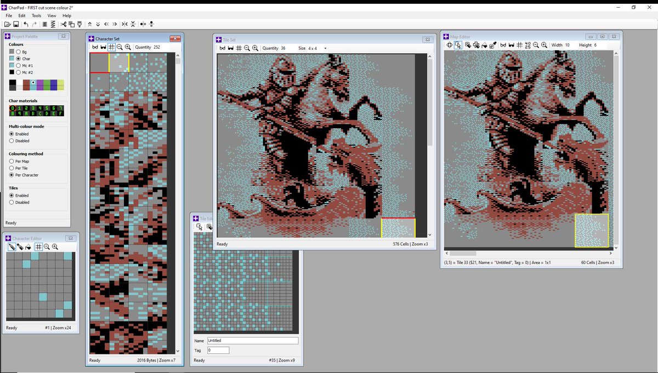Enable Multi-colour mode in the Project Palette
This screenshot has width=658, height=373.
[x=12, y=134]
